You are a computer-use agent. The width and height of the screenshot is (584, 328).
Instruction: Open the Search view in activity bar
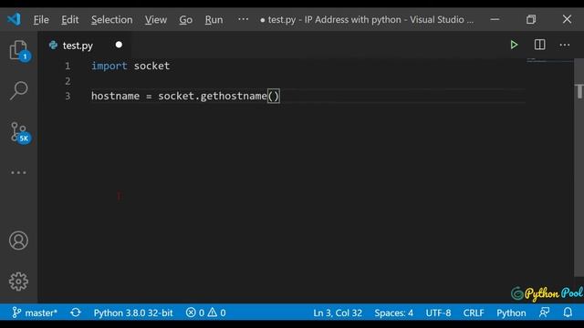(x=18, y=91)
